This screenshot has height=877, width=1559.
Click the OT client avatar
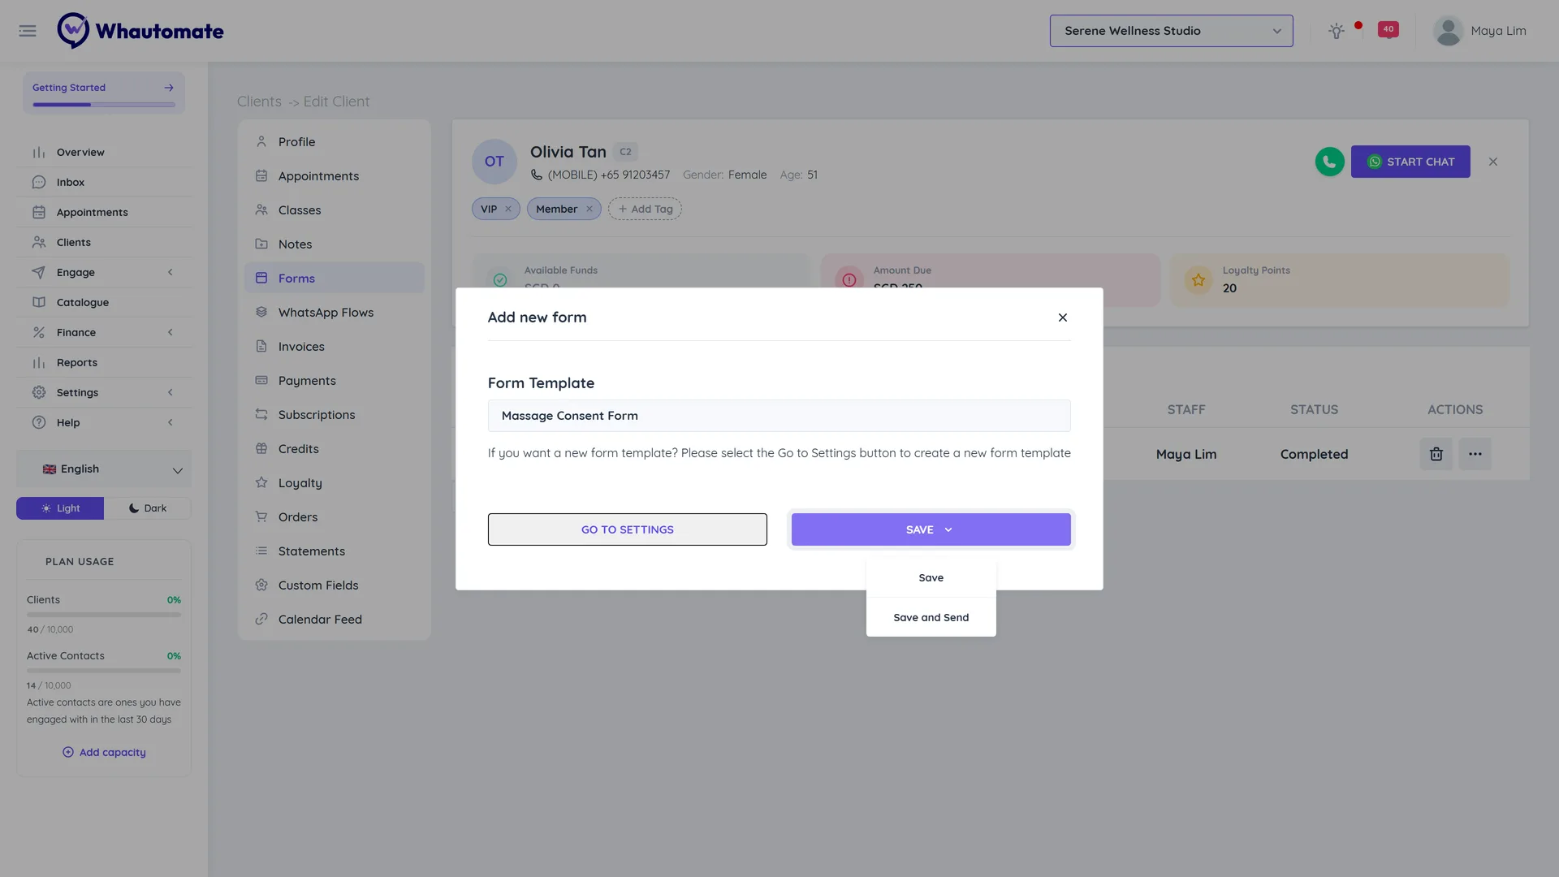(x=494, y=162)
